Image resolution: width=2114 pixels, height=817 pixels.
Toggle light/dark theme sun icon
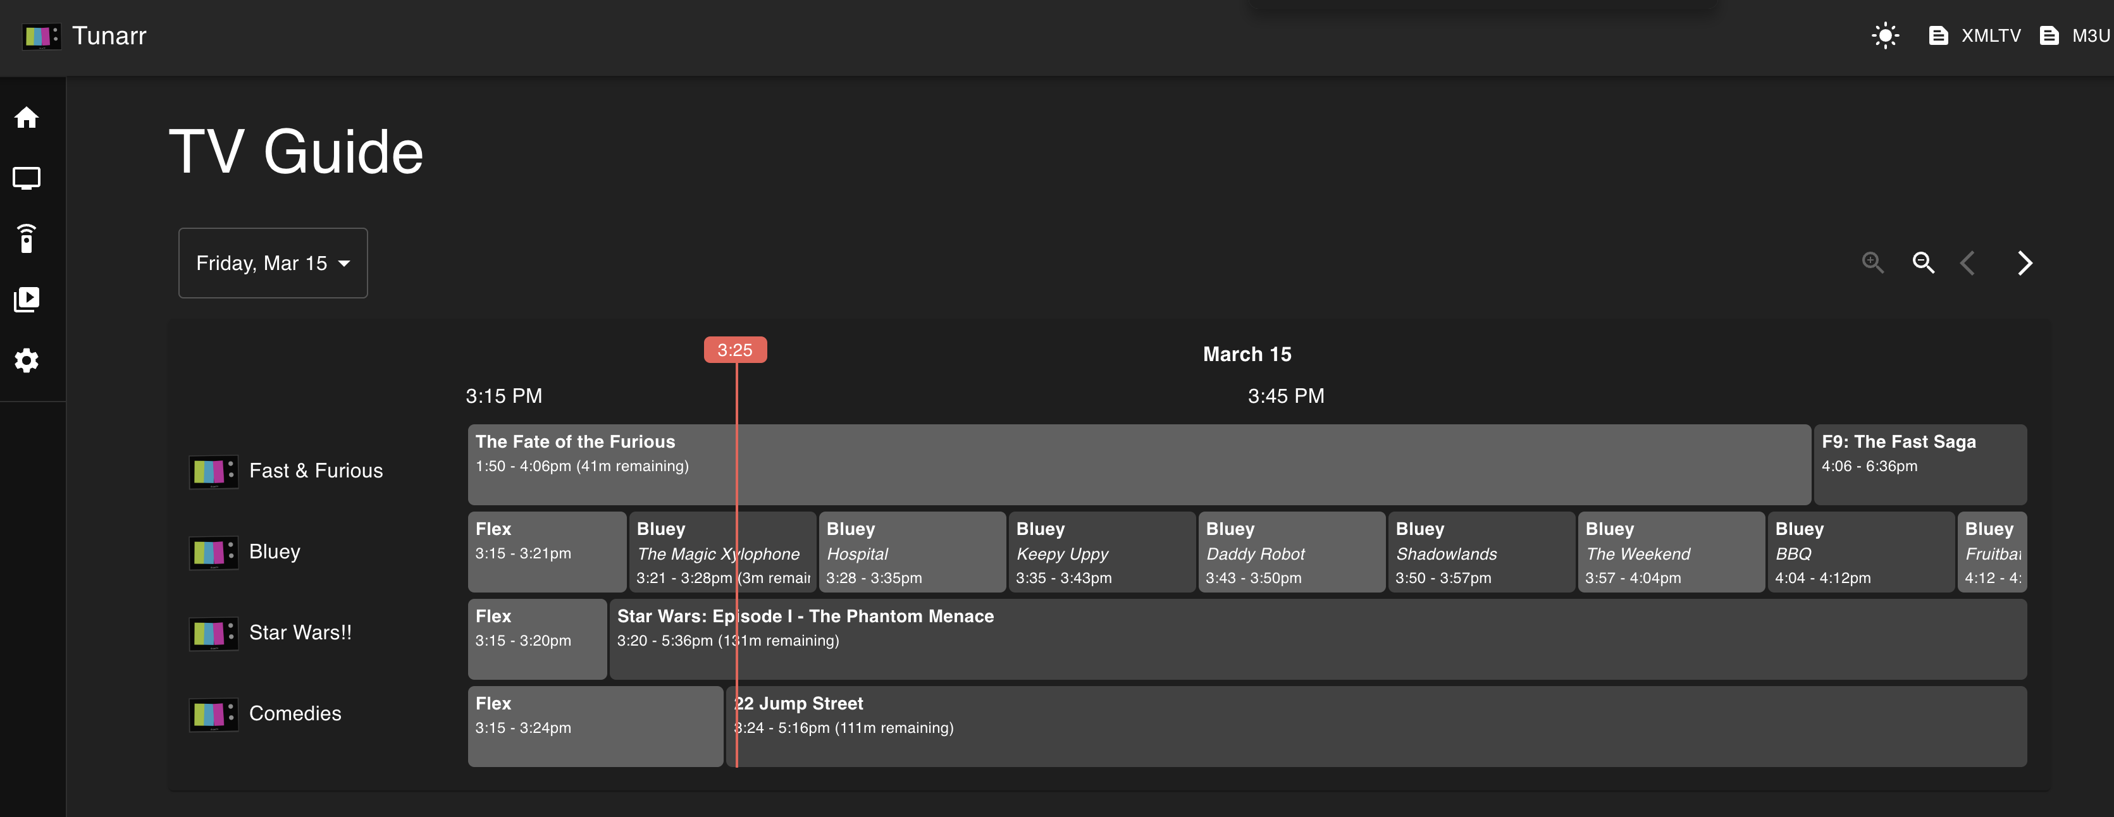[x=1885, y=36]
